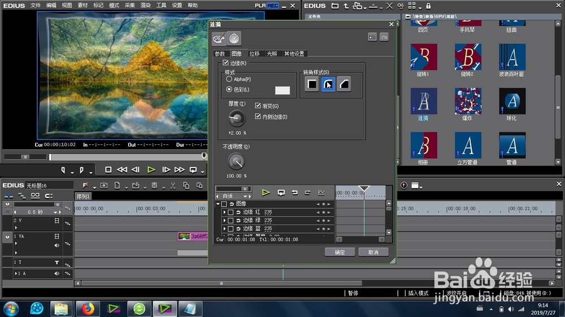The image size is (565, 317).
Task: Click the undo icon in effect dialog
Action: point(372,37)
